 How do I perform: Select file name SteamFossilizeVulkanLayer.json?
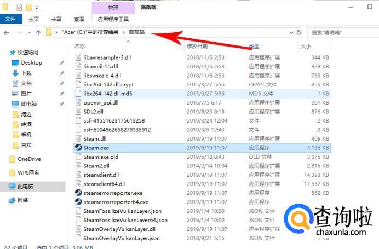(x=123, y=211)
